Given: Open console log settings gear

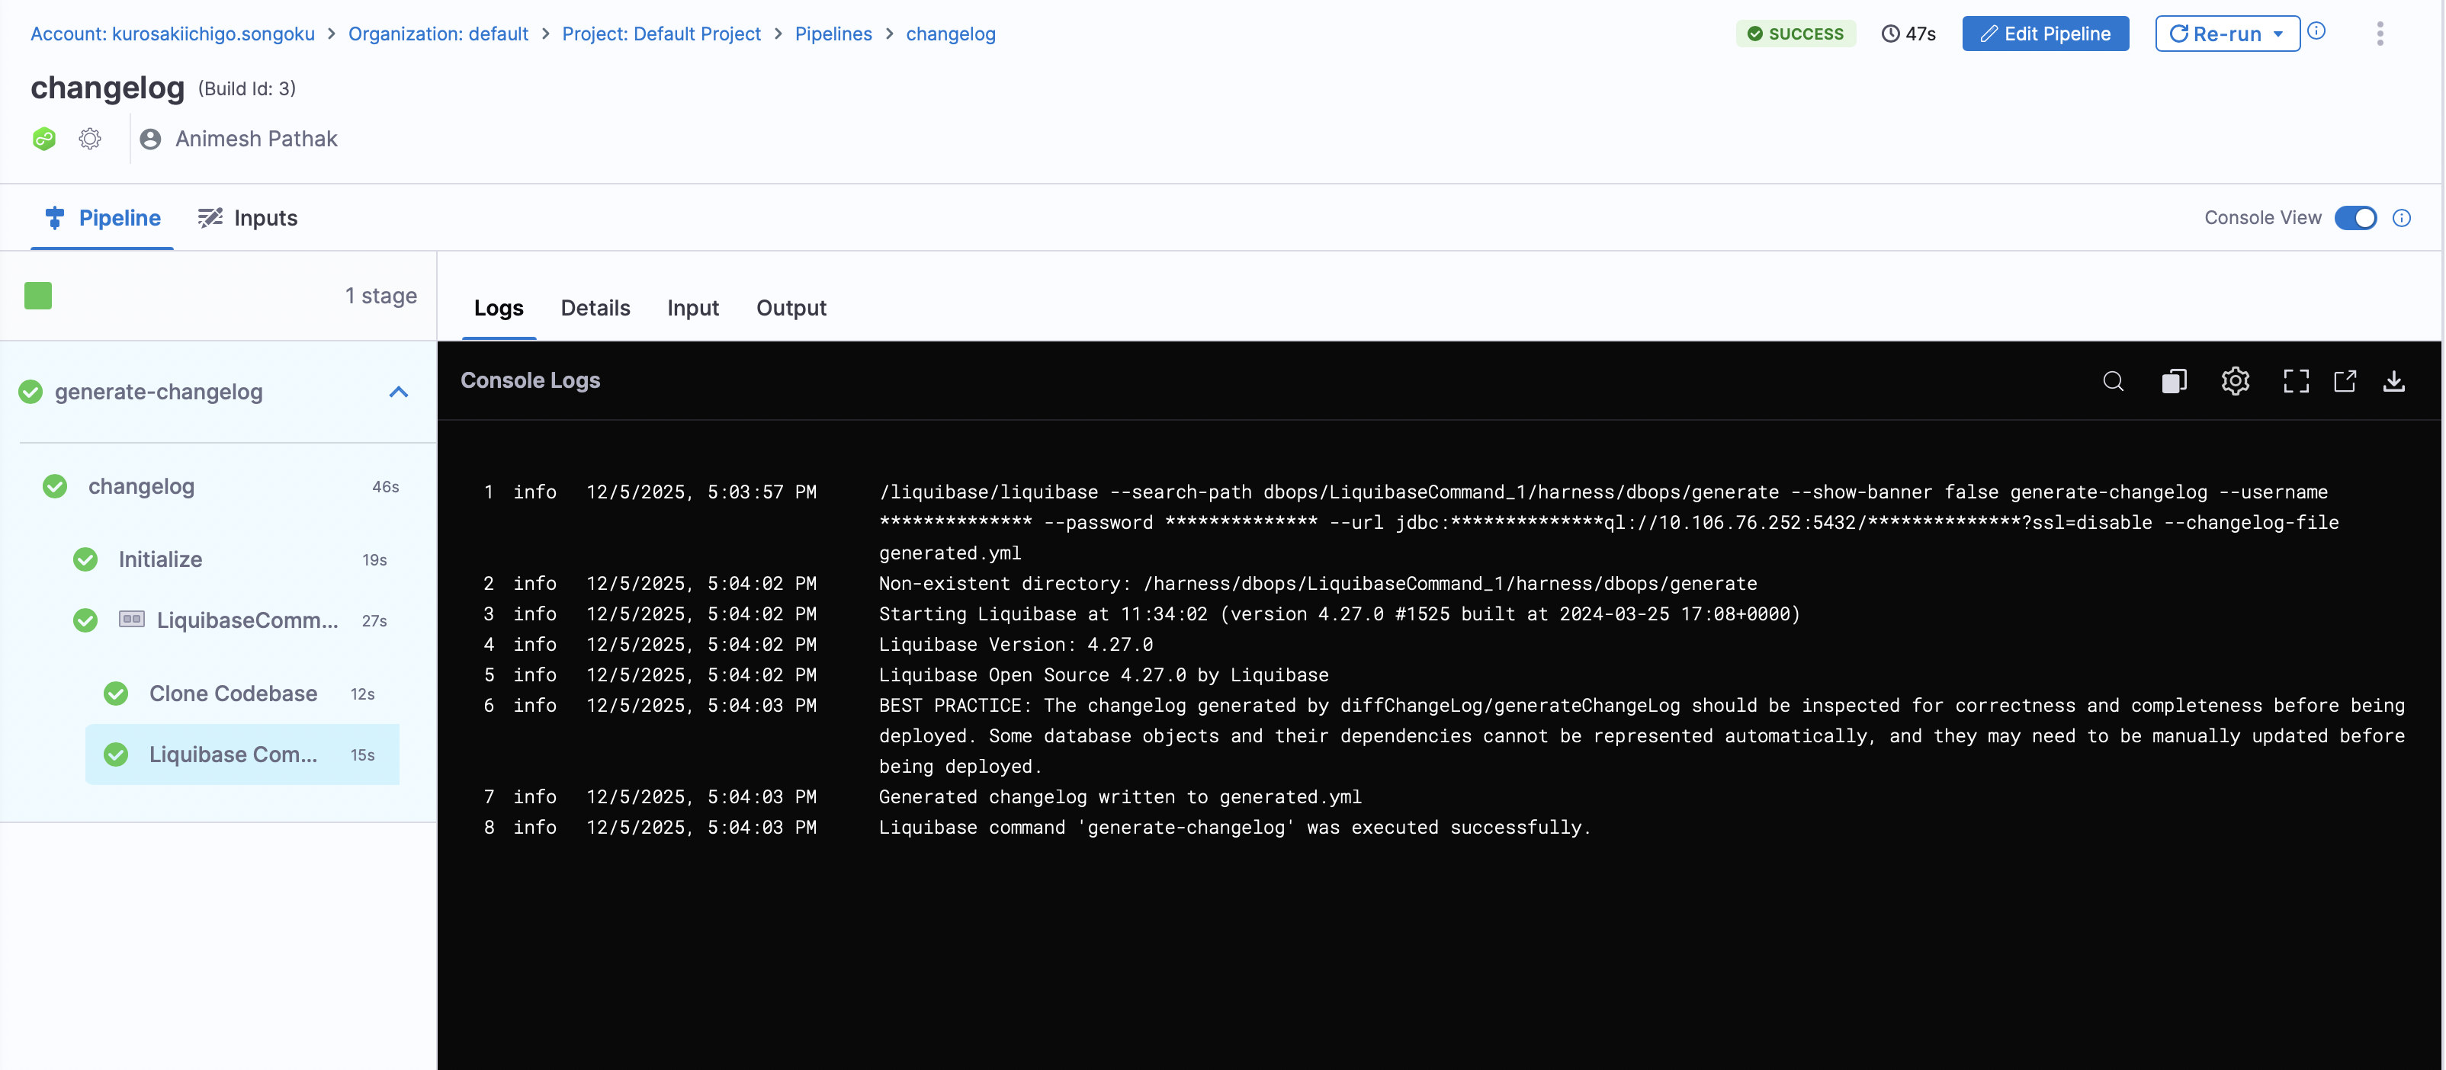Looking at the screenshot, I should click(2236, 381).
